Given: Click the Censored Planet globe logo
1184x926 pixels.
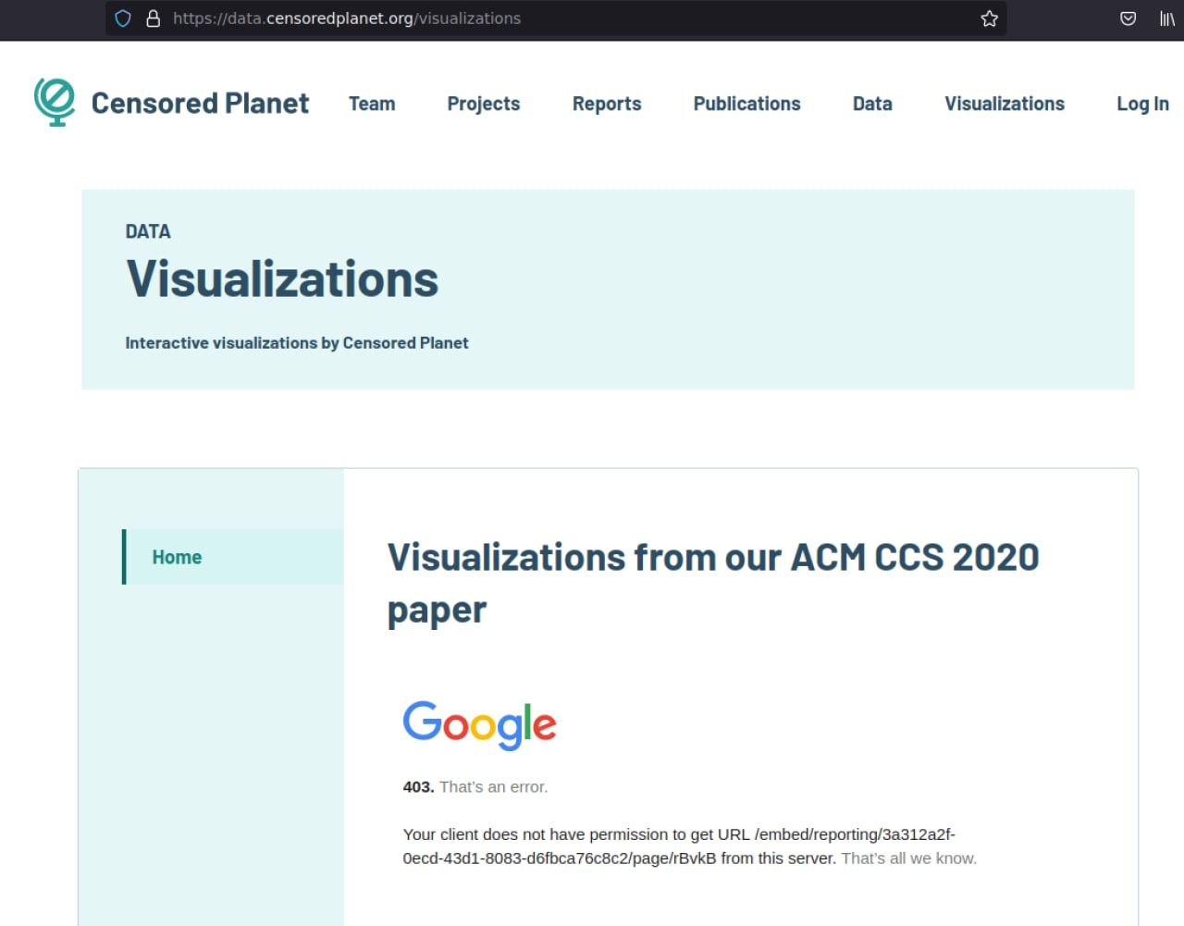Looking at the screenshot, I should (x=55, y=102).
